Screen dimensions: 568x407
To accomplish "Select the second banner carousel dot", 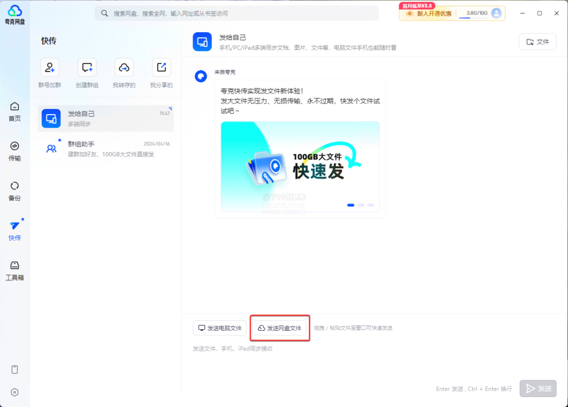I will click(x=361, y=205).
